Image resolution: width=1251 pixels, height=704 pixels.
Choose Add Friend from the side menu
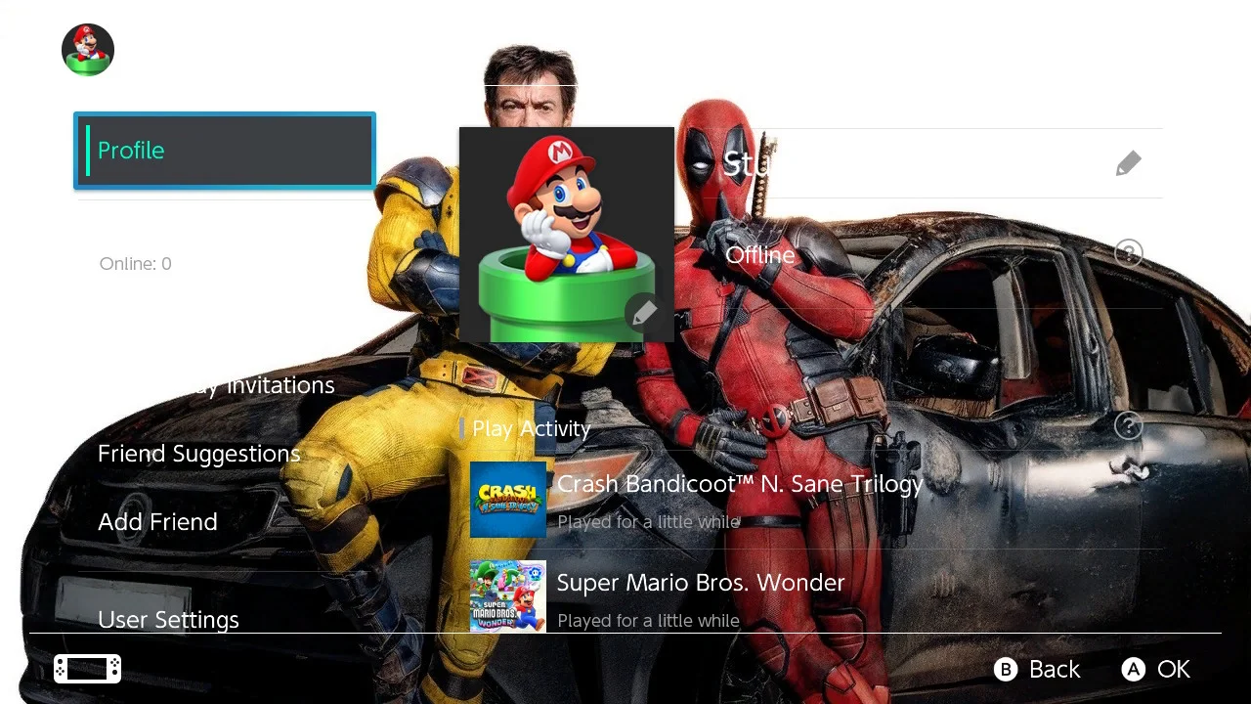[x=157, y=522]
